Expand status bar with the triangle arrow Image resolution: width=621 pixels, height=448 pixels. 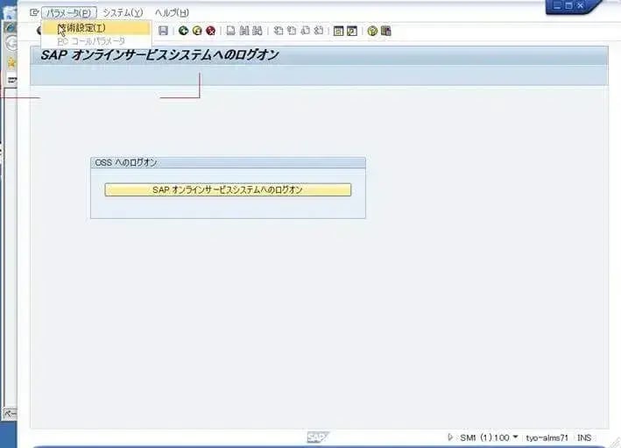coord(451,437)
